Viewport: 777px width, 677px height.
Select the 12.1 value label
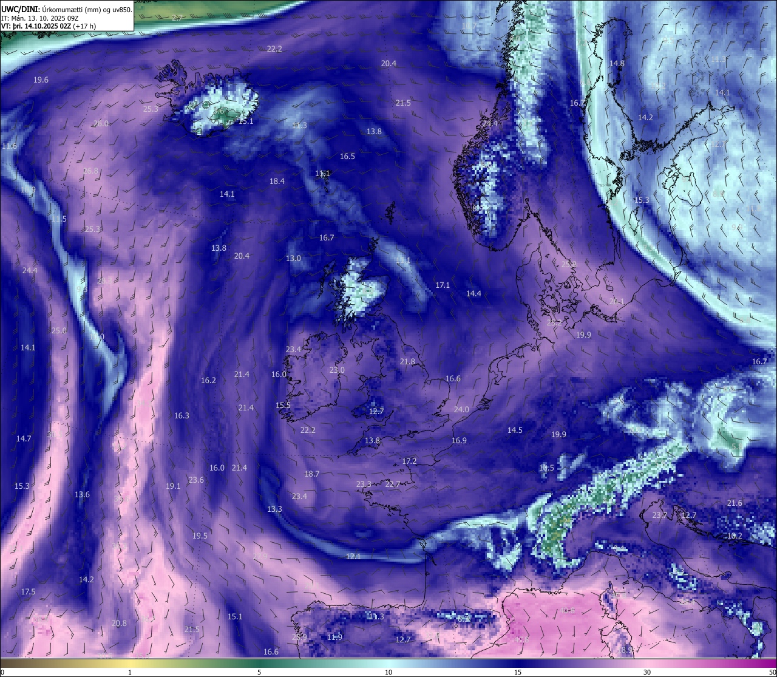tap(353, 556)
